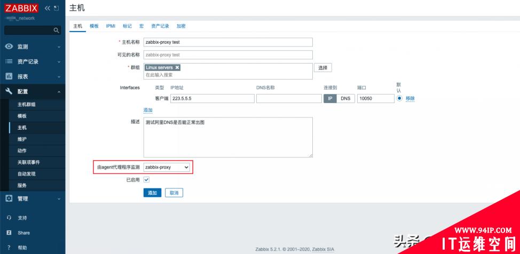Collapse the 配置 menu chevron
This screenshot has height=254, width=520.
click(59, 92)
